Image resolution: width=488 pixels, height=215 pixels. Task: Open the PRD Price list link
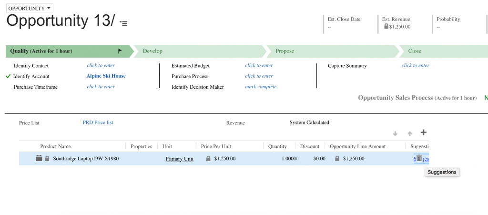(98, 123)
